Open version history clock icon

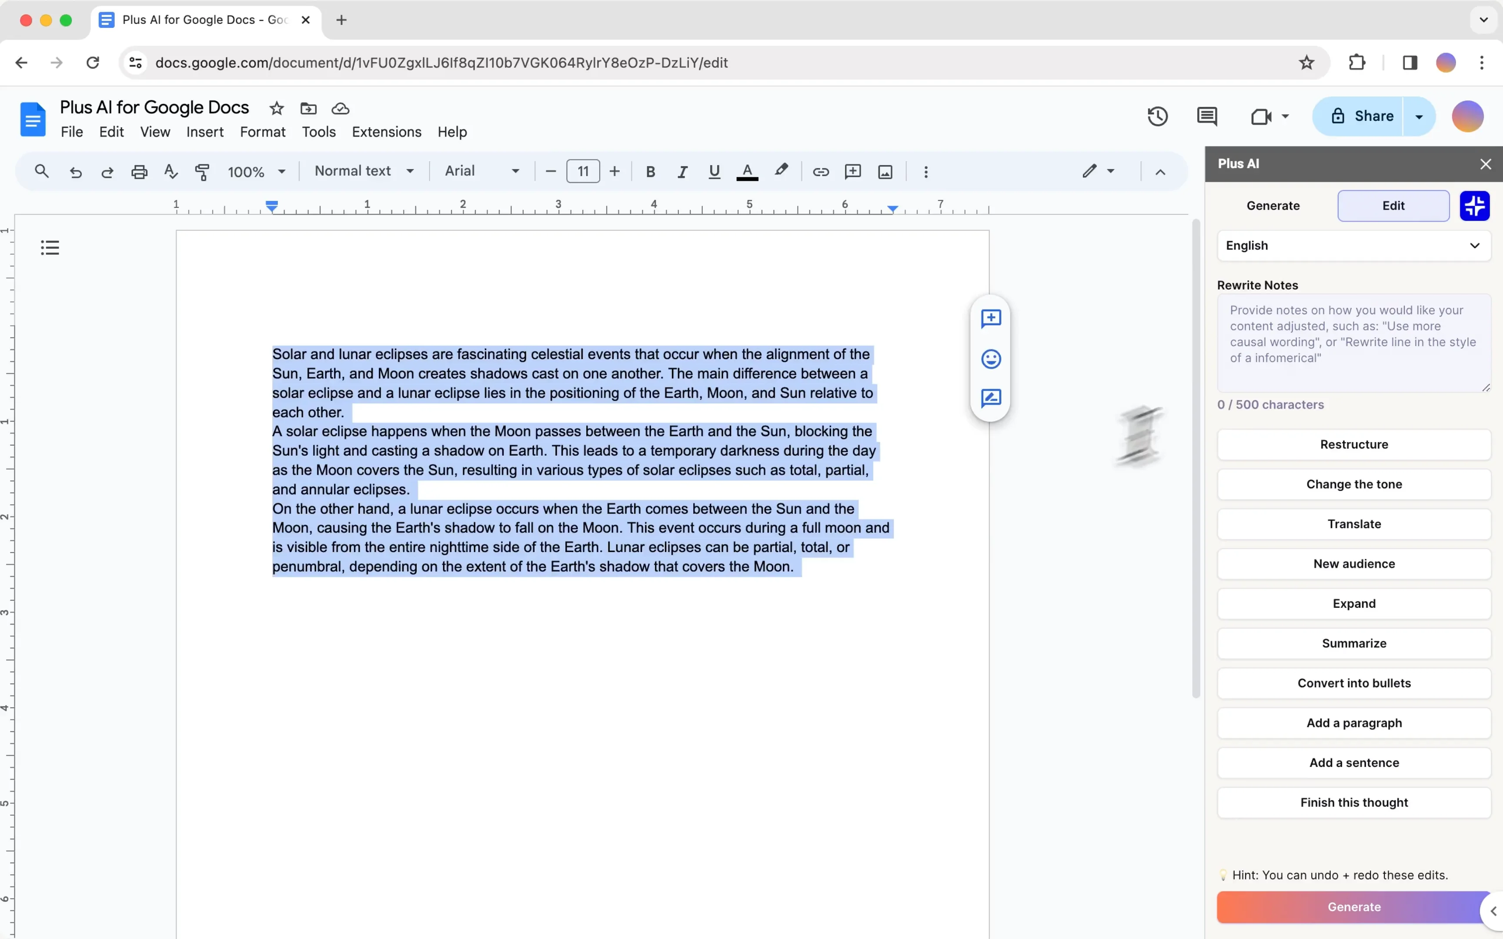[x=1157, y=116]
